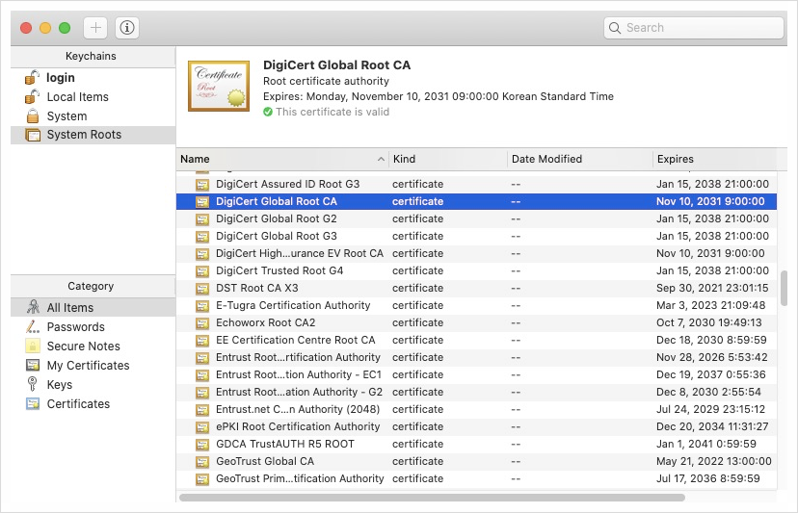This screenshot has height=513, width=798.
Task: Select Entrust Root...ation Authority - G2 row
Action: click(476, 392)
